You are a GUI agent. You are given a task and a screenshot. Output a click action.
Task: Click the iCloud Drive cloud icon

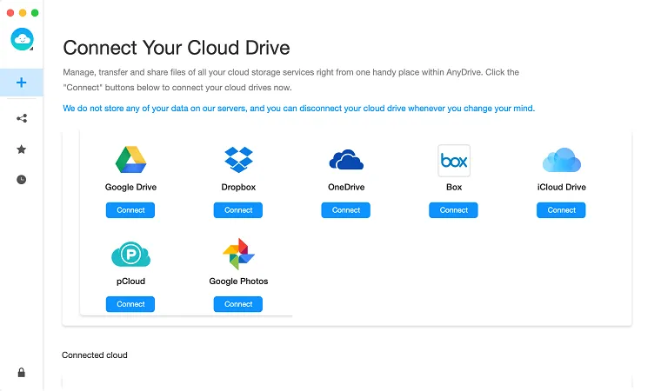pos(562,160)
